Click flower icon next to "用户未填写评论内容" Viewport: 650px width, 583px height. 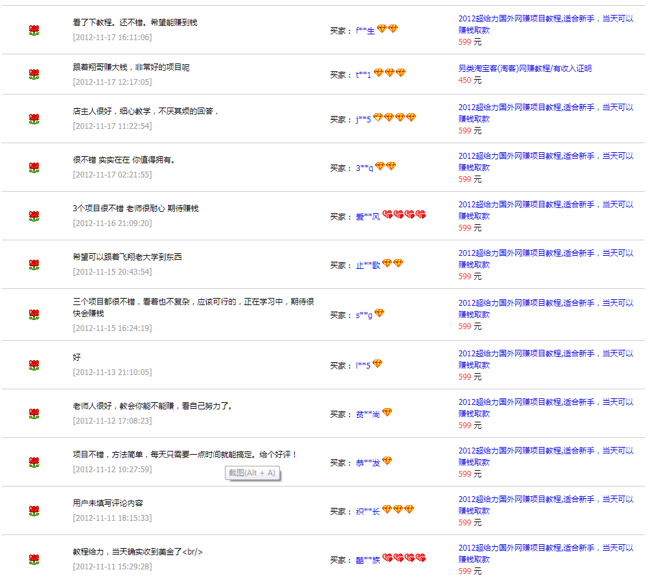tap(34, 511)
